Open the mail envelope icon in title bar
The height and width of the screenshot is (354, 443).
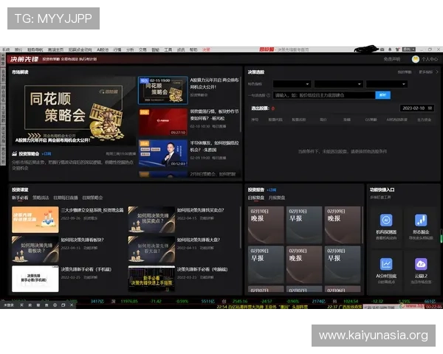[382, 49]
